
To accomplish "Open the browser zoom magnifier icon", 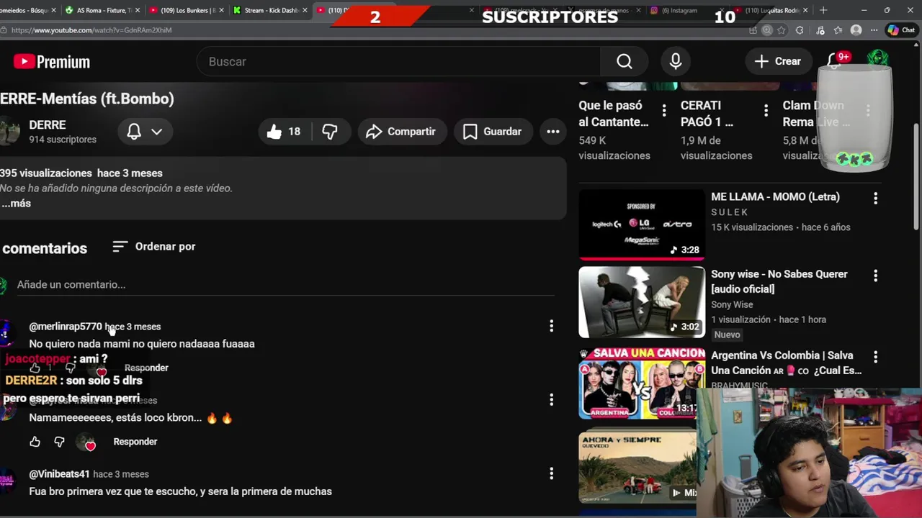I will pos(767,30).
